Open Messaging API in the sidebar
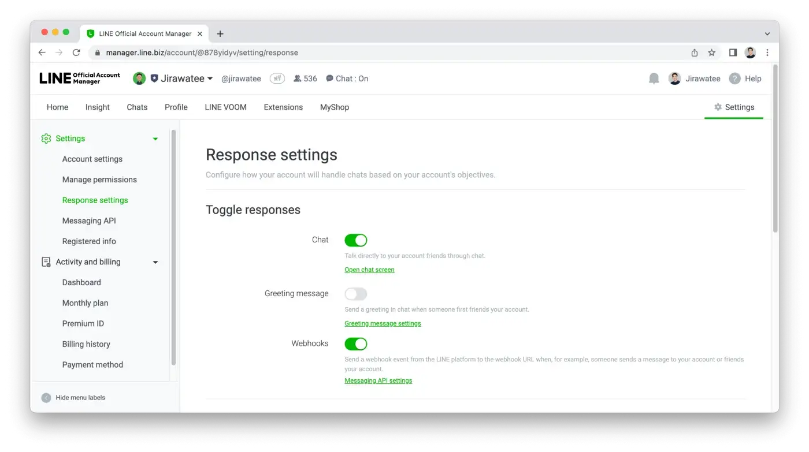Viewport: 809px width, 452px height. coord(89,221)
